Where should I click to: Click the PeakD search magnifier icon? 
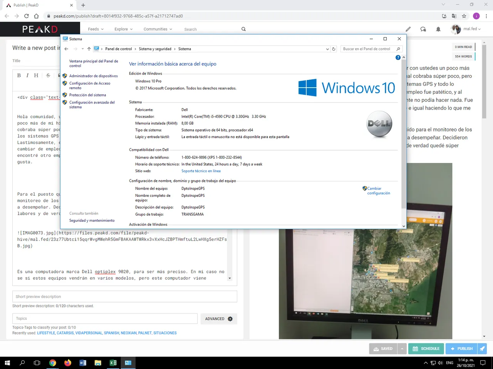click(243, 29)
